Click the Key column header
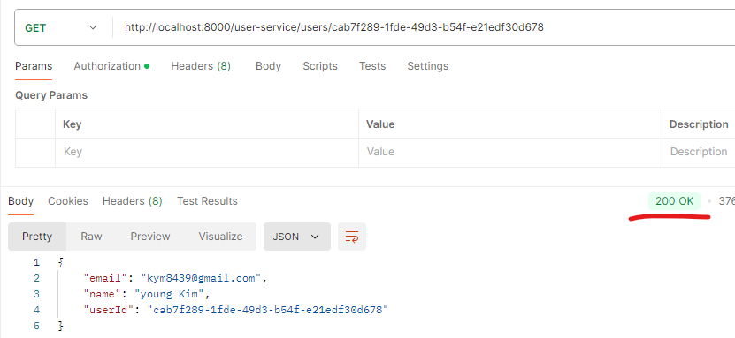Image resolution: width=735 pixels, height=338 pixels. click(x=73, y=124)
